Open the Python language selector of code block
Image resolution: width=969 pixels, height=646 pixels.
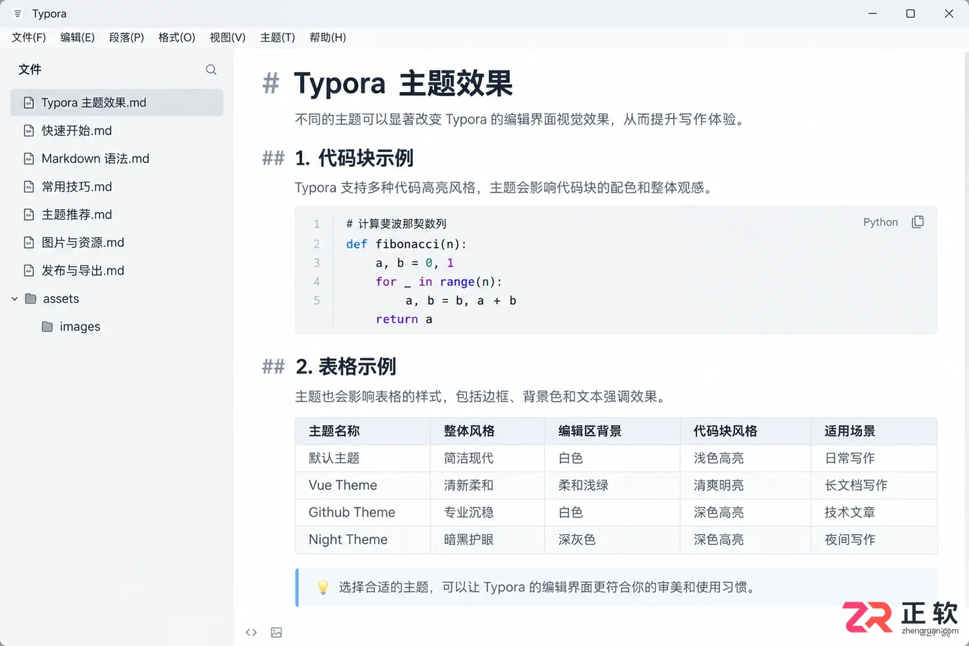coord(880,222)
